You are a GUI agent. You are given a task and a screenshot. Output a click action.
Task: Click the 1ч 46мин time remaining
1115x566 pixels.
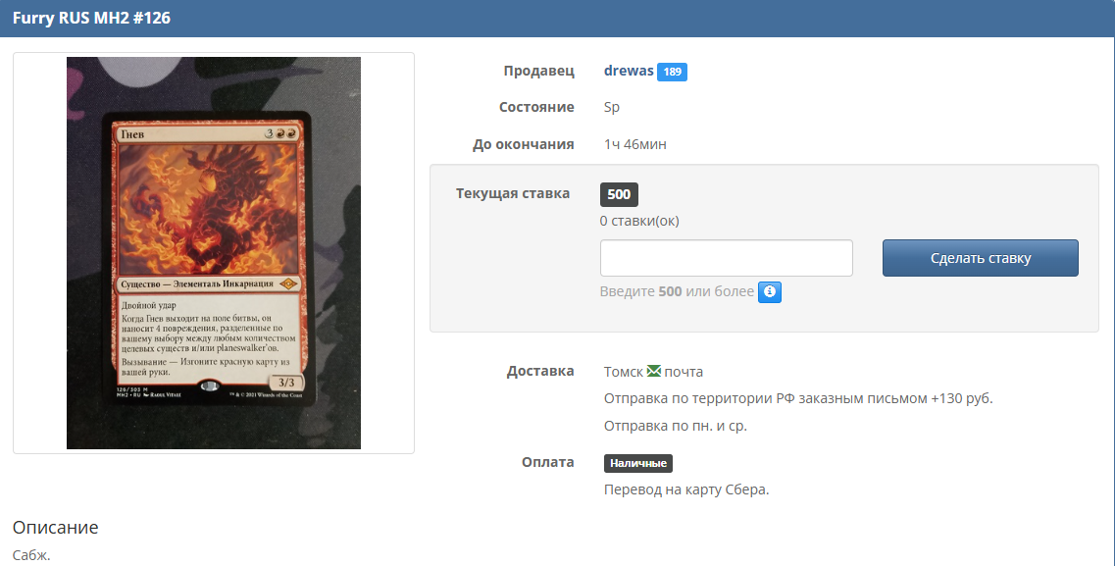(x=634, y=144)
